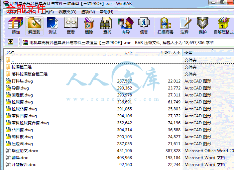Click the WinRAR title bar icon
Viewport: 234px width, 170px height.
pos(6,3)
